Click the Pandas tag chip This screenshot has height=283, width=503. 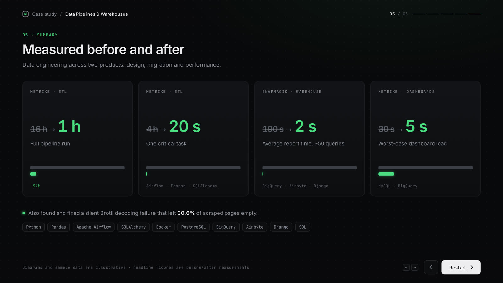[x=59, y=227]
